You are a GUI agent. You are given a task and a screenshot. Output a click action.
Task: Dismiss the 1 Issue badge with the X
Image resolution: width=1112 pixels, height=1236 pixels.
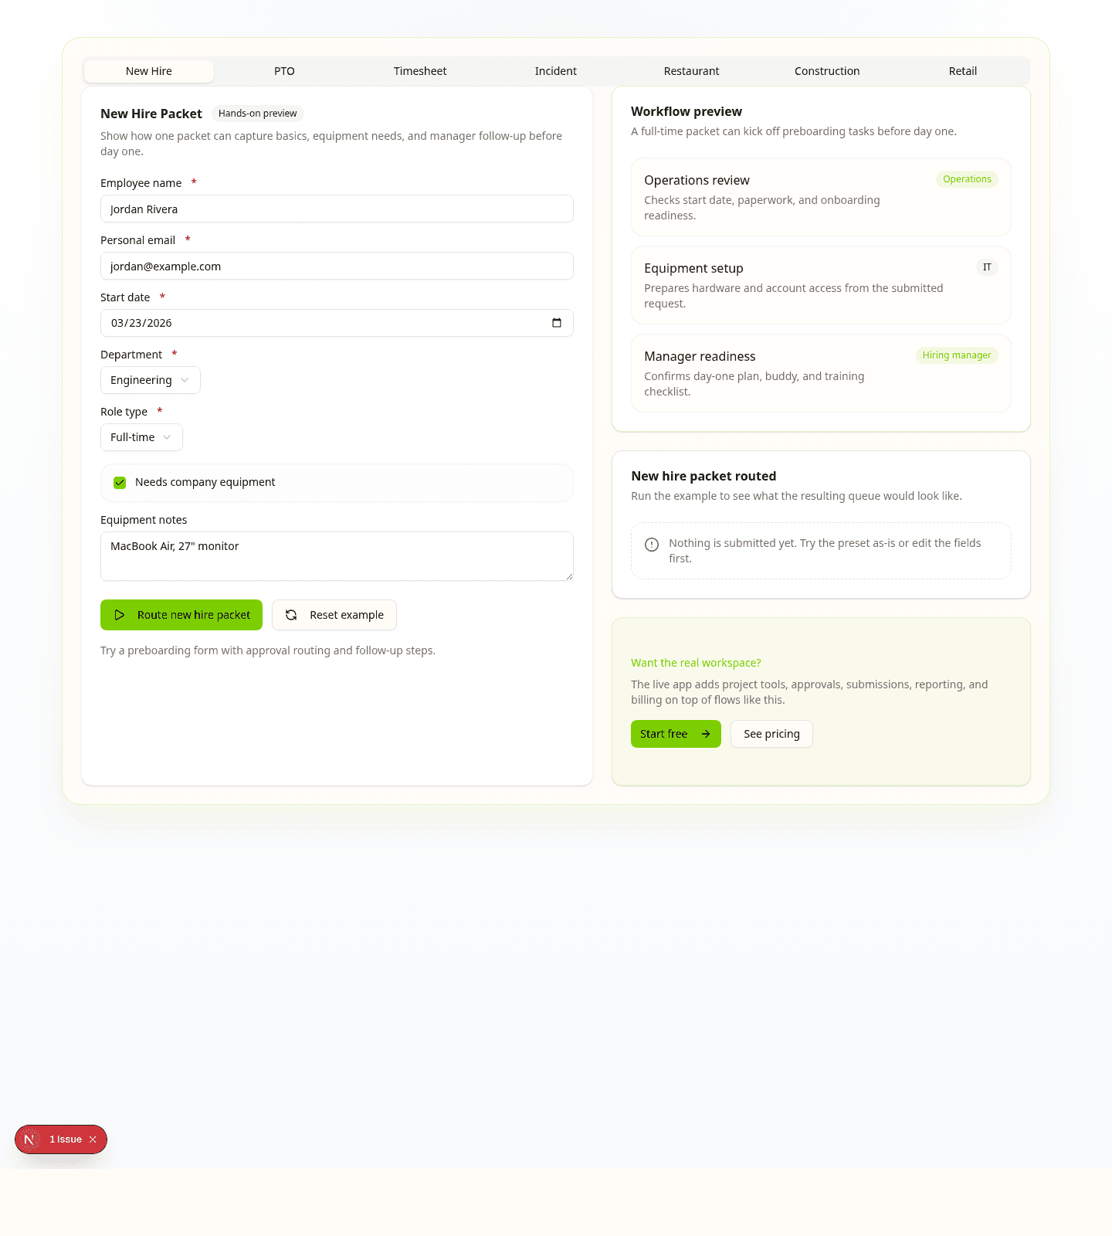93,1139
